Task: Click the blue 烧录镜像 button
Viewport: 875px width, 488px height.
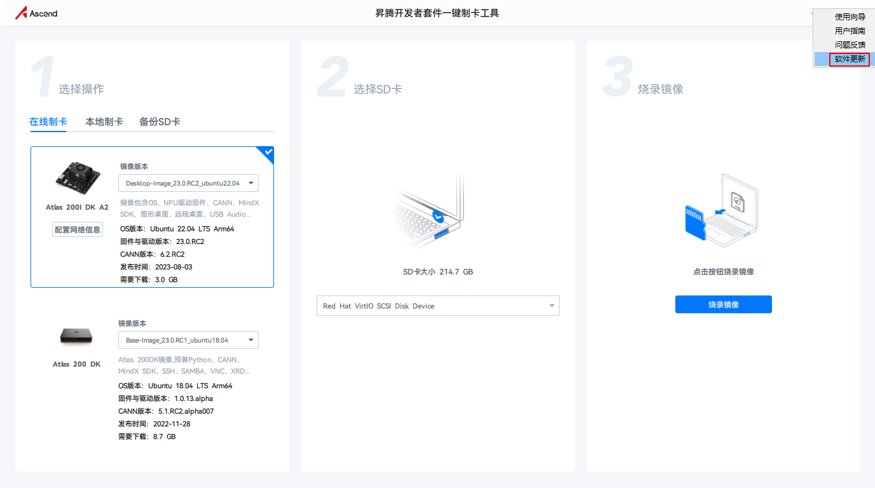Action: click(x=724, y=304)
